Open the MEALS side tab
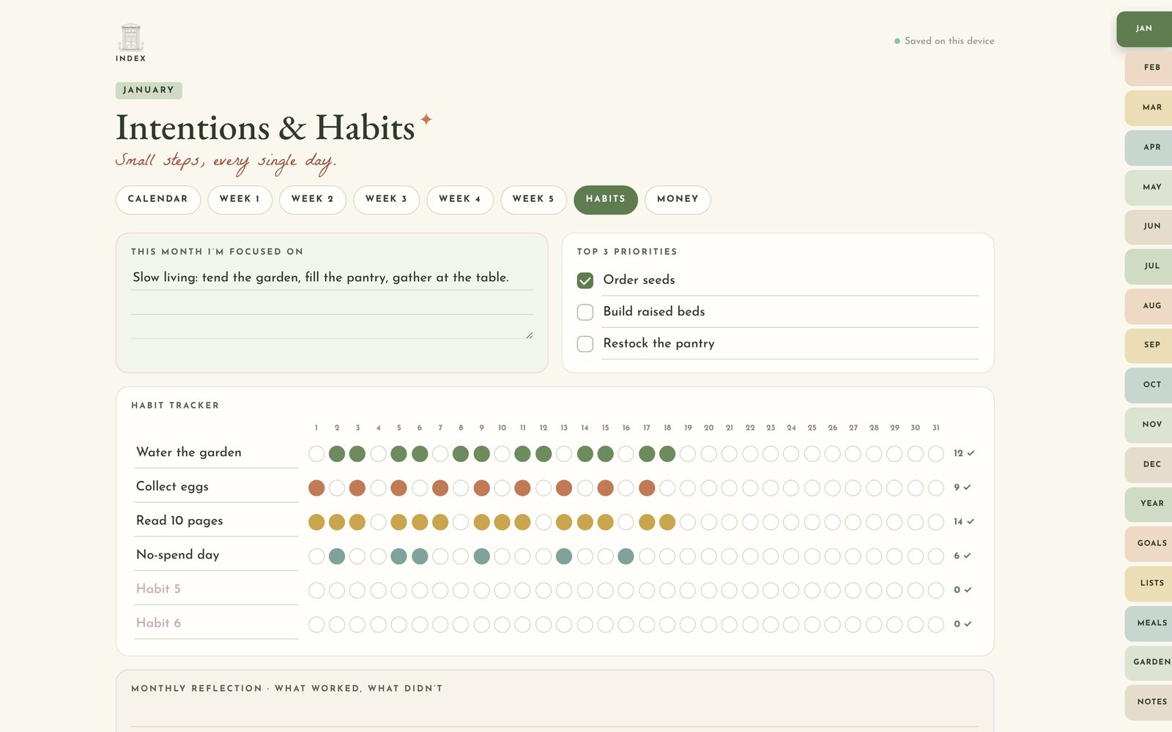1172x732 pixels. pos(1150,623)
